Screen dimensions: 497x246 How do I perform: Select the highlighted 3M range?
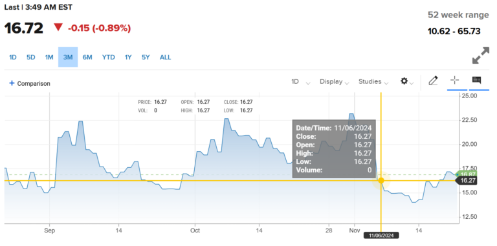pos(68,57)
